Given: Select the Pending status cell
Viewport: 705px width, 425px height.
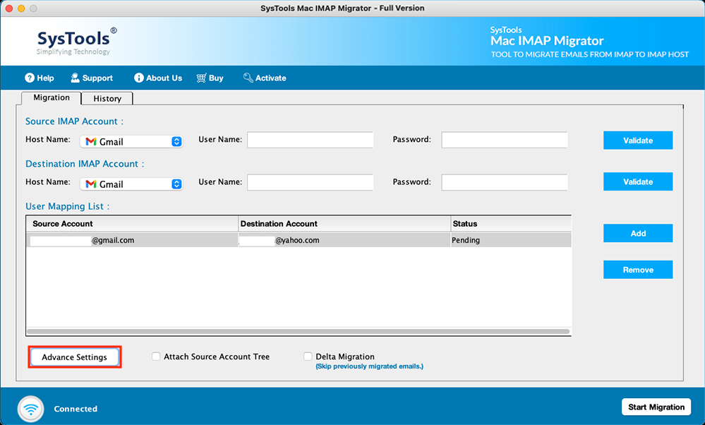Looking at the screenshot, I should tap(511, 240).
